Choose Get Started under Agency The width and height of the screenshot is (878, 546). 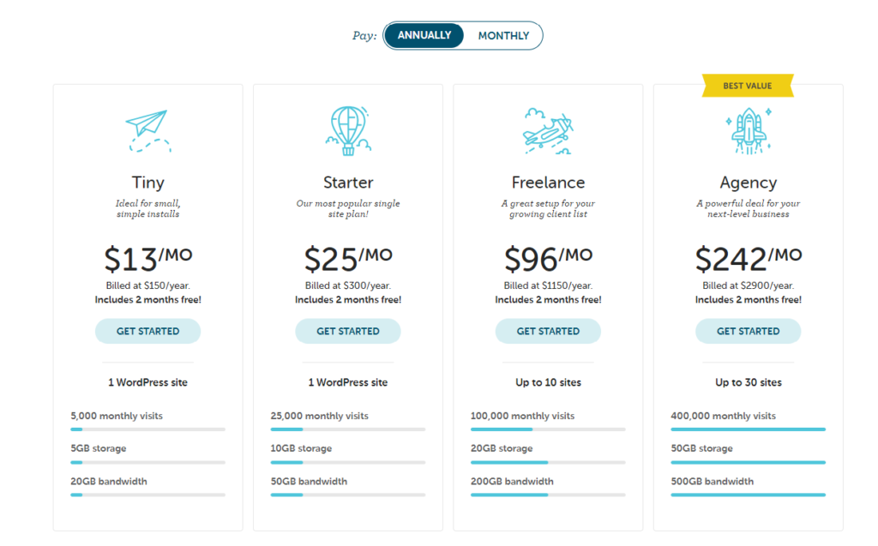[748, 331]
